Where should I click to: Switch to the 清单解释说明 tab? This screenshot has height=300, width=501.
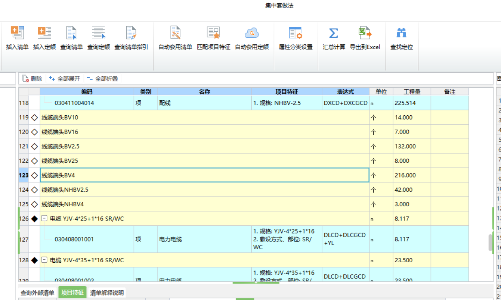click(107, 293)
